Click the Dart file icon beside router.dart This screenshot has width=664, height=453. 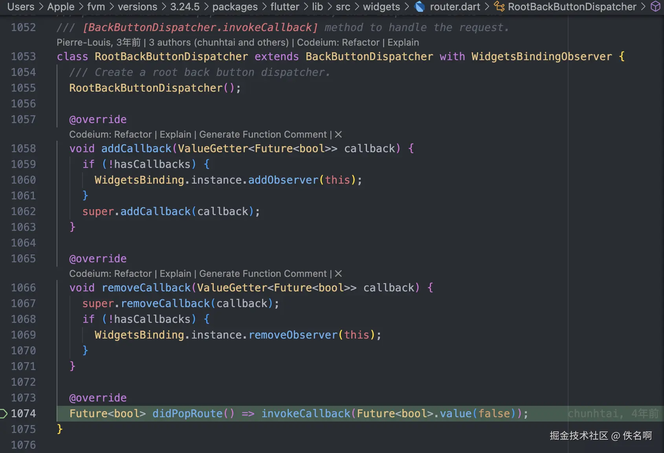click(x=420, y=7)
